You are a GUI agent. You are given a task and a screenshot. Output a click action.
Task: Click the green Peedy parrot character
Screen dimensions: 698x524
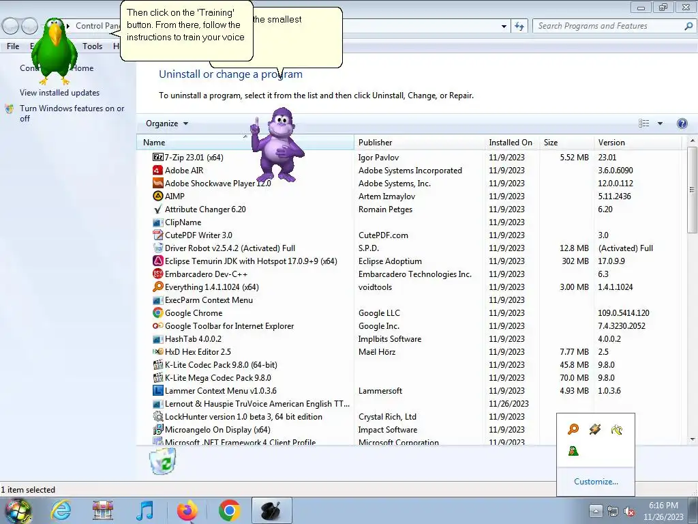(x=55, y=51)
